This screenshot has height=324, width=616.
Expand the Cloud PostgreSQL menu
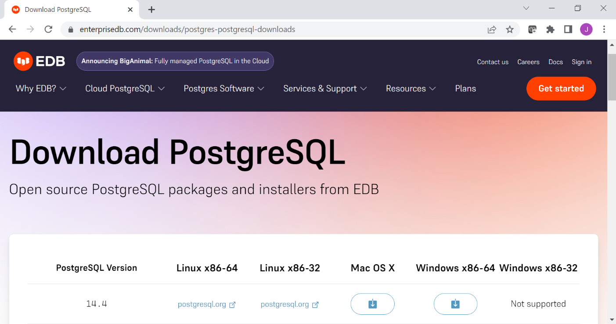[x=125, y=88]
